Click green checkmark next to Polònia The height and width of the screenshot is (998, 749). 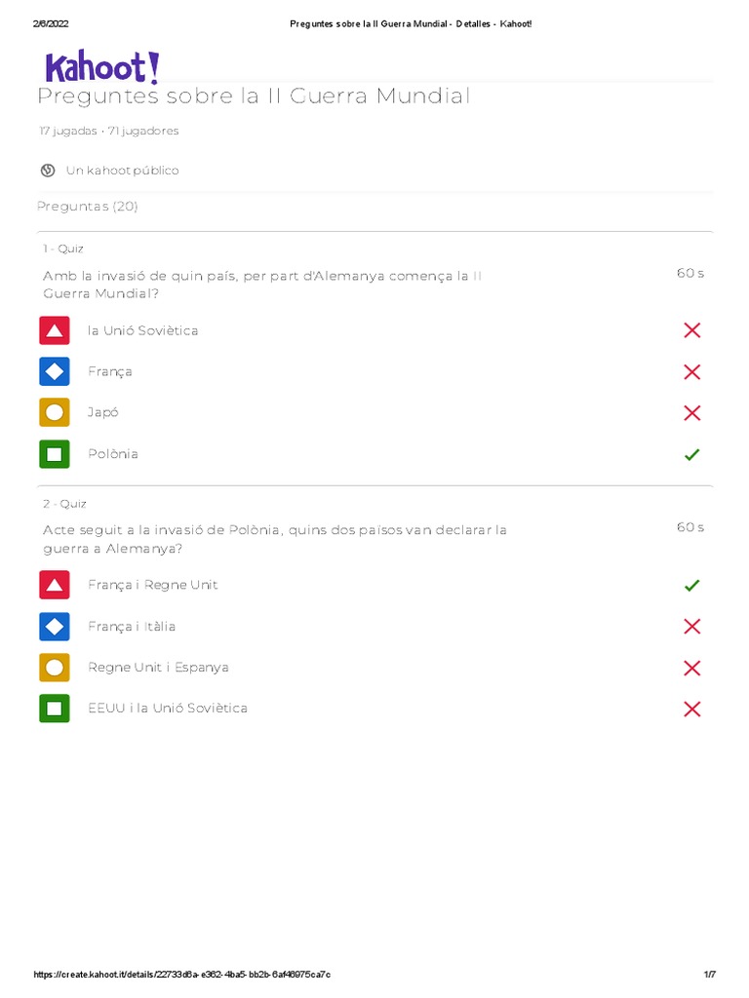point(691,454)
